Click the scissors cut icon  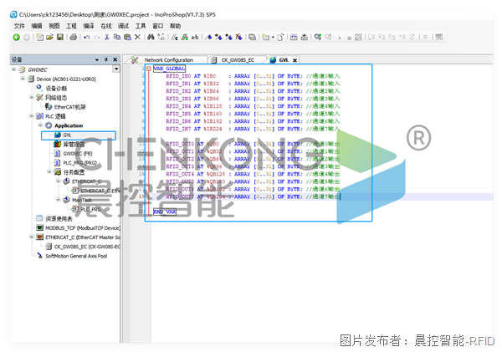(107, 37)
